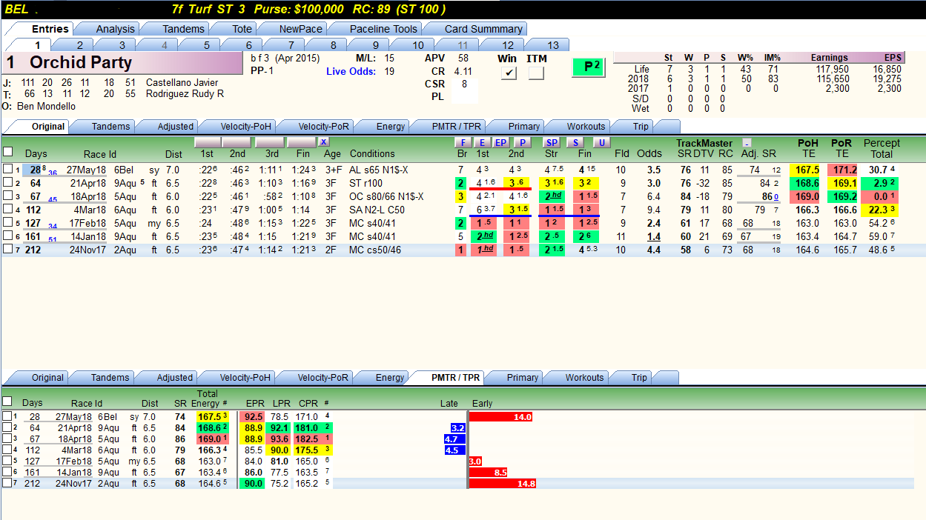The image size is (926, 520).
Task: Open the Analysis tab
Action: pos(116,29)
